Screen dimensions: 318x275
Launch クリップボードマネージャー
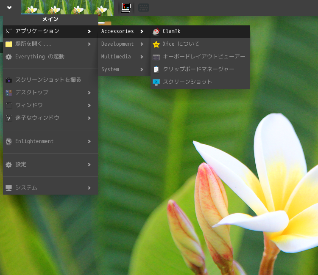[200, 69]
